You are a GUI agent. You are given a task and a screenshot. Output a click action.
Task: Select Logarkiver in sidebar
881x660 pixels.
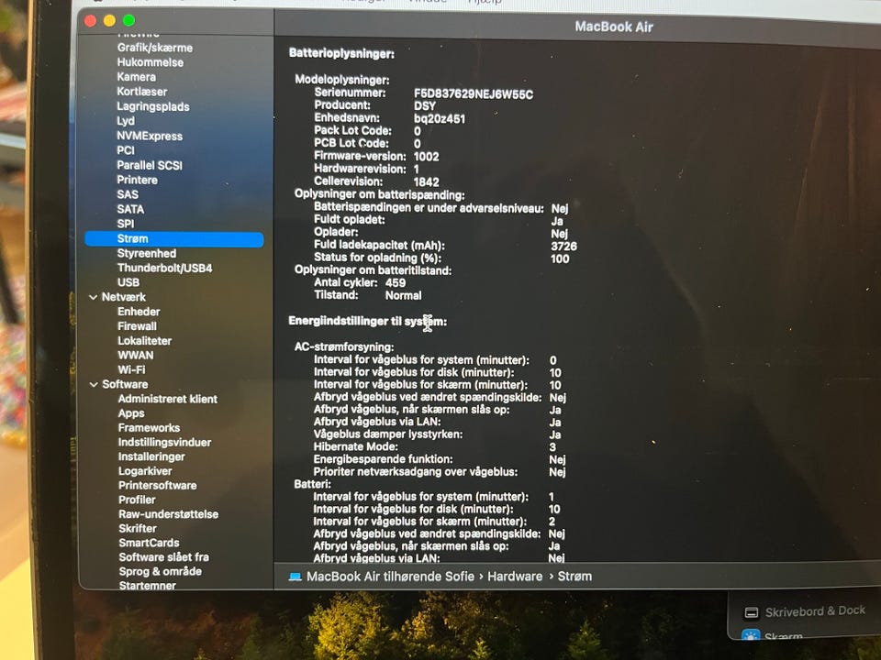[x=145, y=471]
